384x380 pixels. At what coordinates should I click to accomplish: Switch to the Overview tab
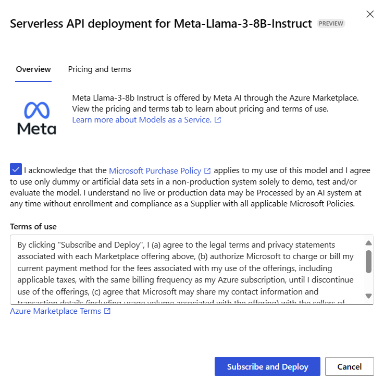coord(33,69)
